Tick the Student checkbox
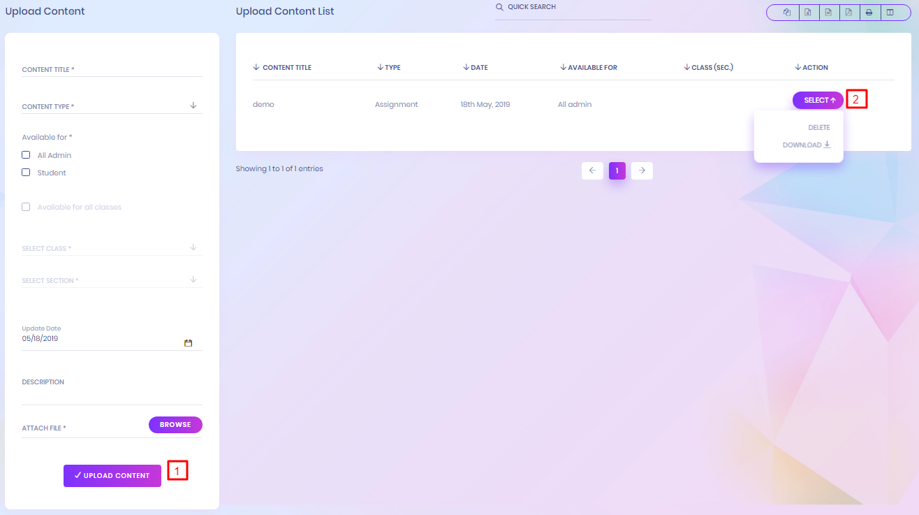This screenshot has height=515, width=919. pos(27,173)
